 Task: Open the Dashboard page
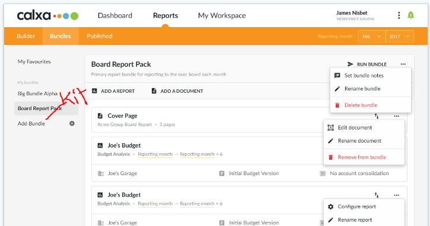(x=115, y=15)
